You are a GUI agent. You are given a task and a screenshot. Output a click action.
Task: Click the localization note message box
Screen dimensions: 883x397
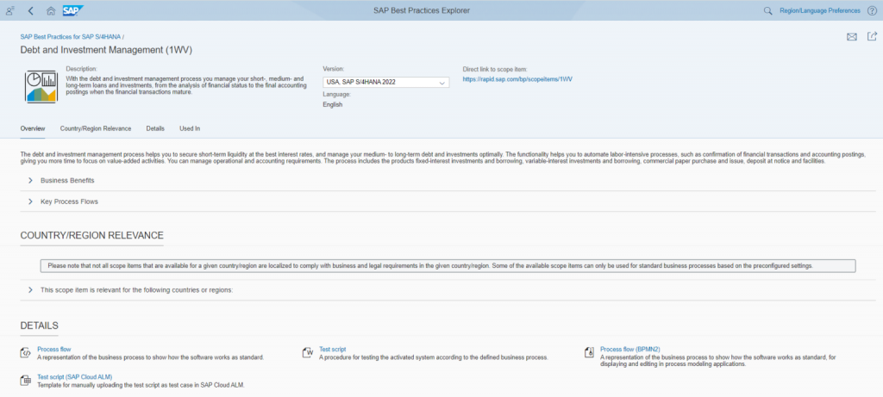click(x=448, y=265)
